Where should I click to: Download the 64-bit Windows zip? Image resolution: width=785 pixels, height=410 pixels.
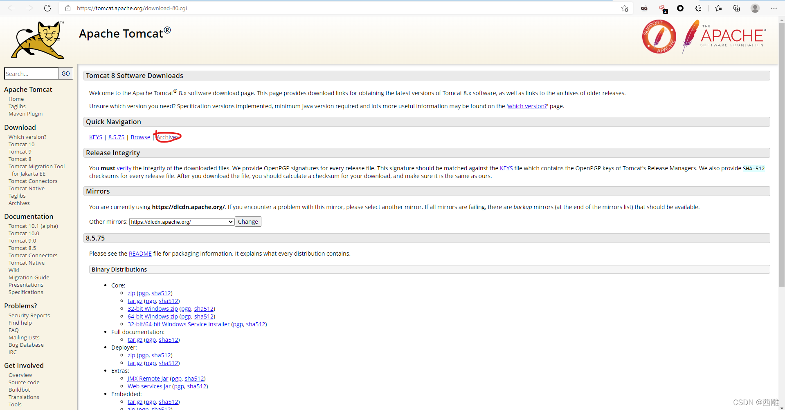click(x=153, y=316)
